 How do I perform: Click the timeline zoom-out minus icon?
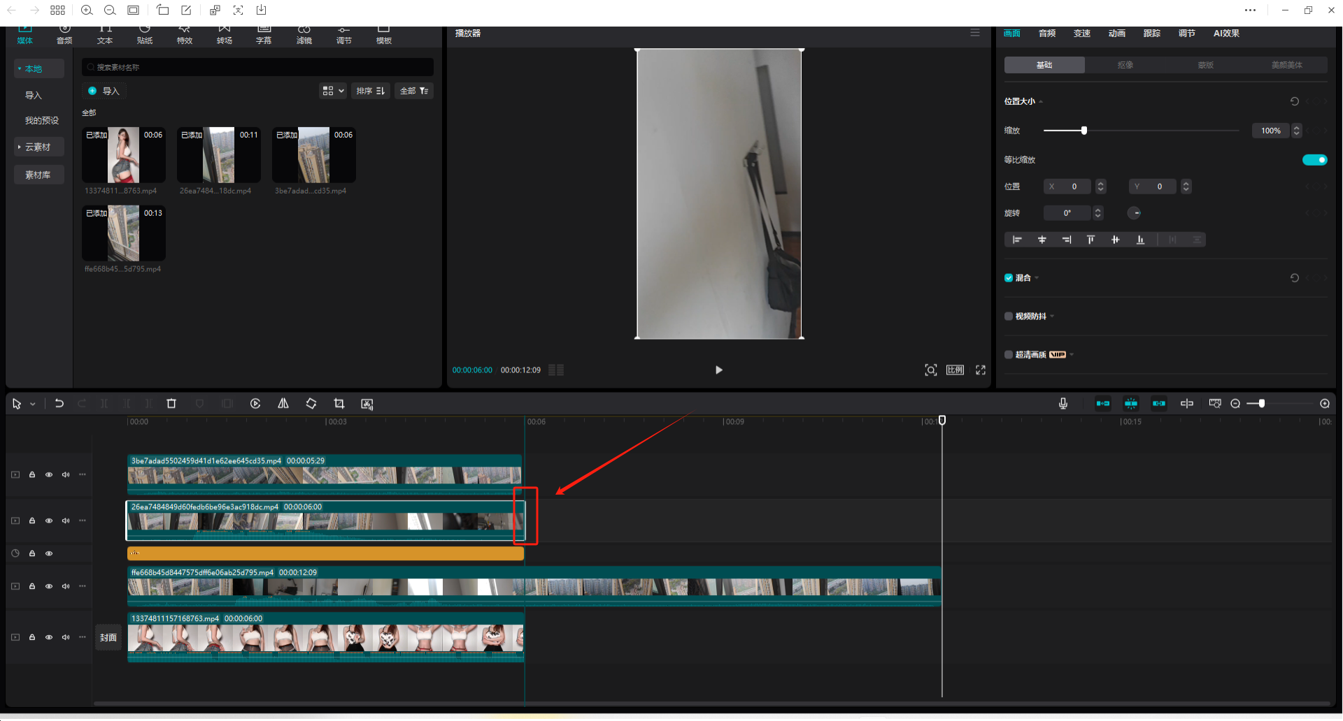click(1235, 404)
